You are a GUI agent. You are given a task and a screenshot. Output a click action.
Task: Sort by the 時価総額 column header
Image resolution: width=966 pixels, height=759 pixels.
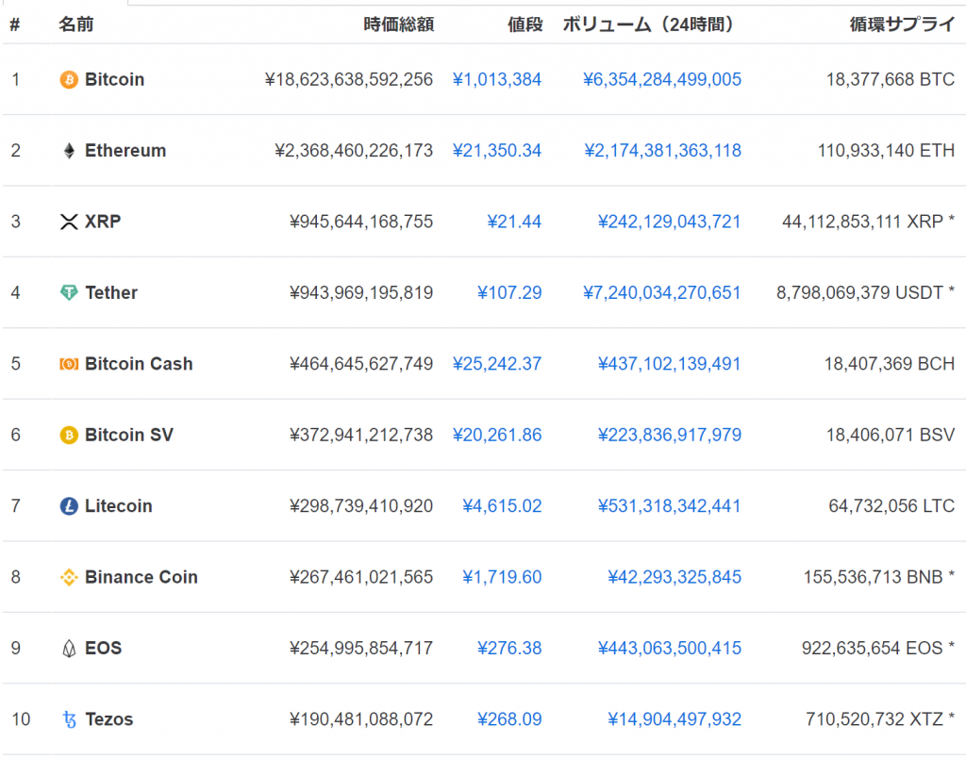399,25
